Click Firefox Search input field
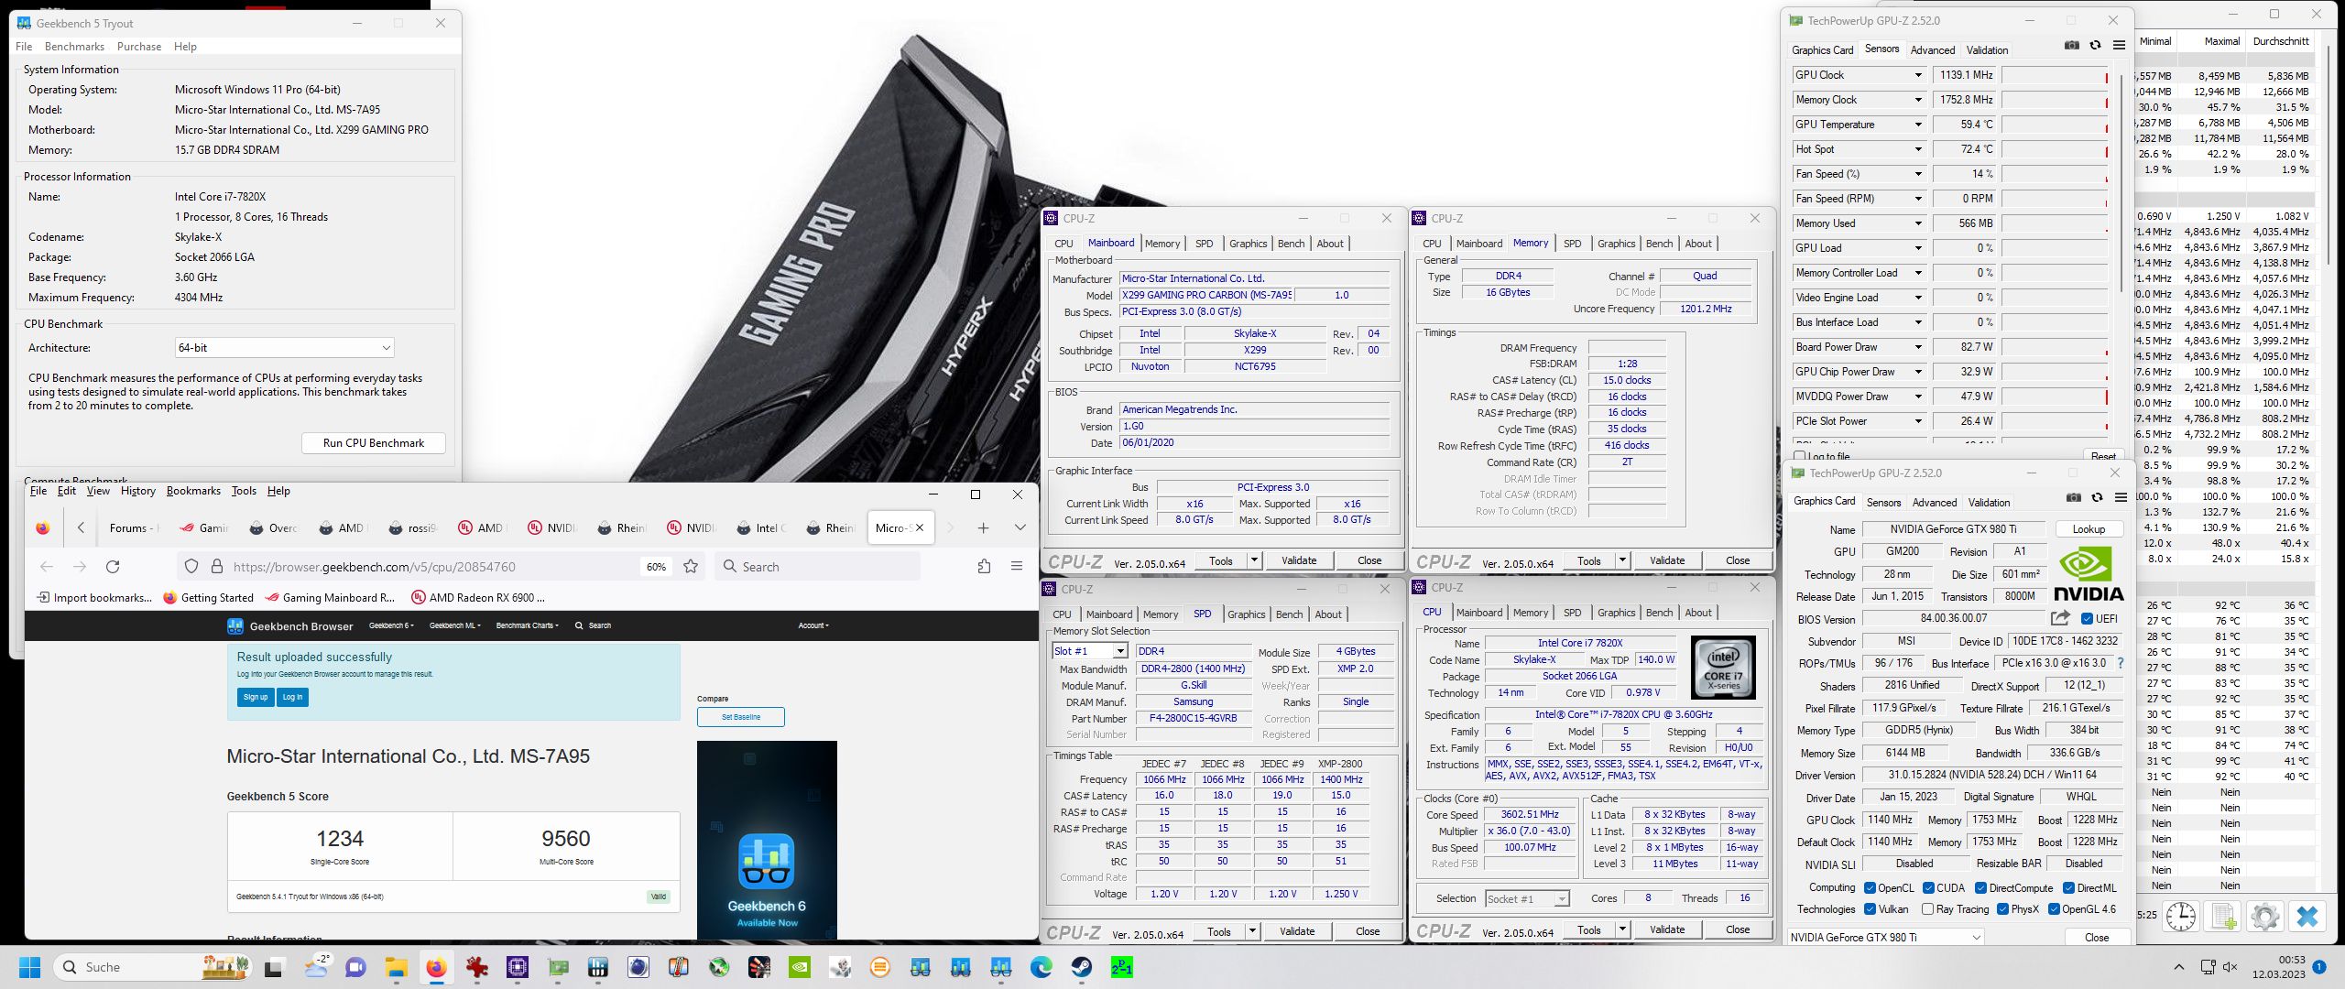Viewport: 2345px width, 989px height. pyautogui.click(x=817, y=567)
